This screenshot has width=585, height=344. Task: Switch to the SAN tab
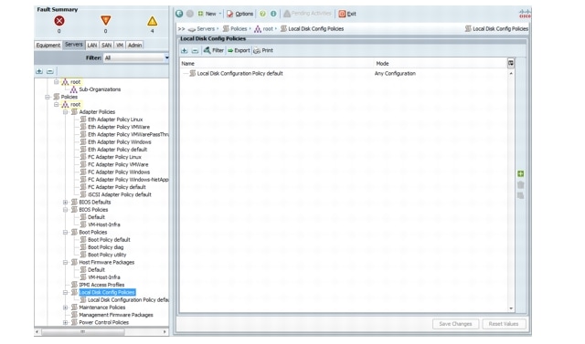(107, 45)
